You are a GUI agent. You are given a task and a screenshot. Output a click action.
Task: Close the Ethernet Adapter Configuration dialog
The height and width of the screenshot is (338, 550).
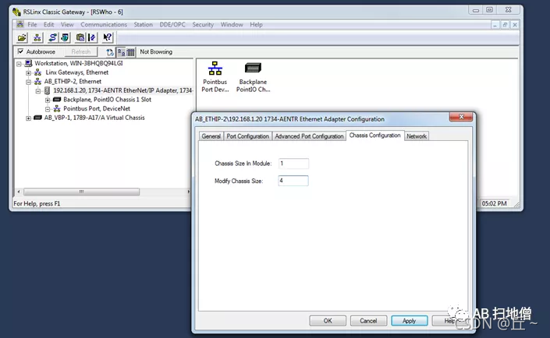461,117
